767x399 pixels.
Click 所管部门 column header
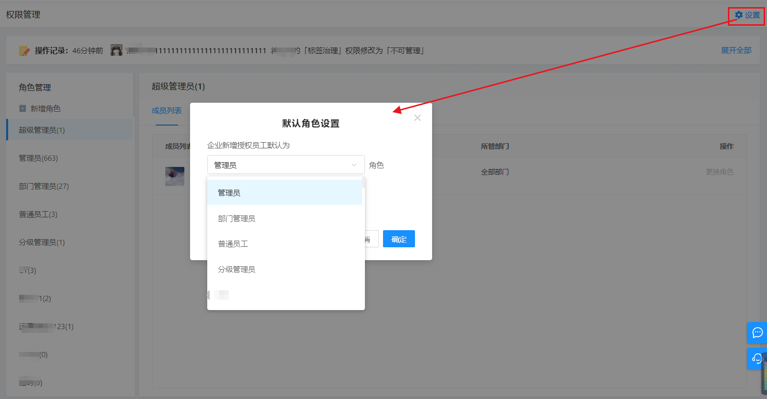pyautogui.click(x=495, y=146)
